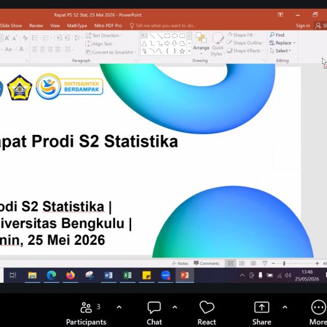Click the Increase Font Size icon

7,38
